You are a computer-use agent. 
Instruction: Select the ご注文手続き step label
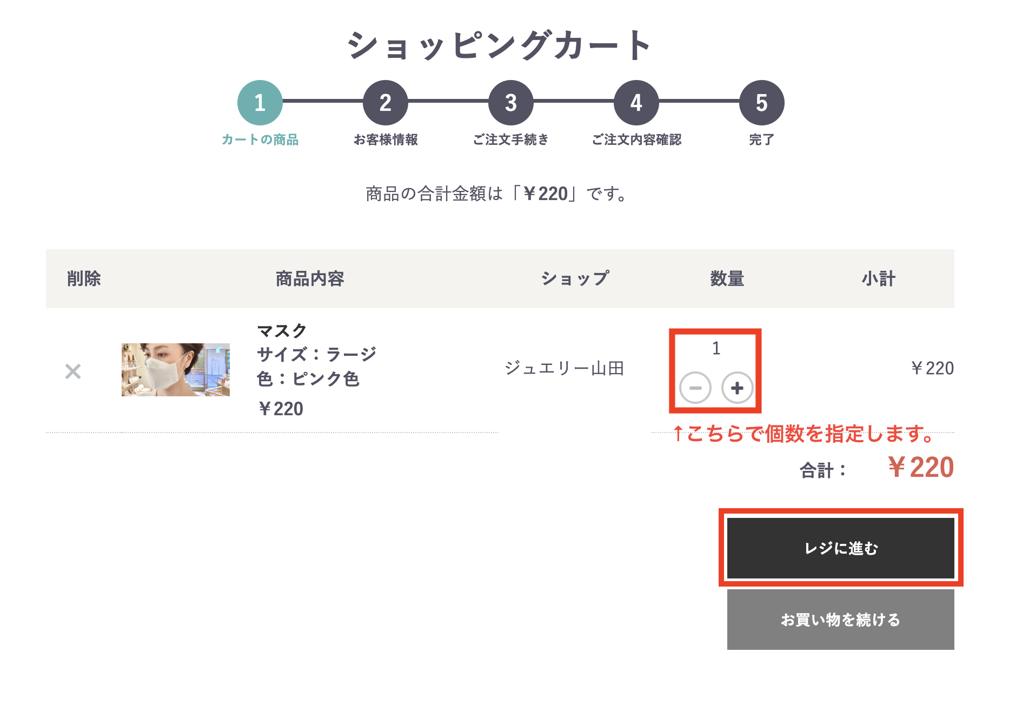(x=511, y=140)
